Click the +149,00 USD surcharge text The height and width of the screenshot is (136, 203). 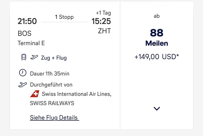[x=157, y=57]
